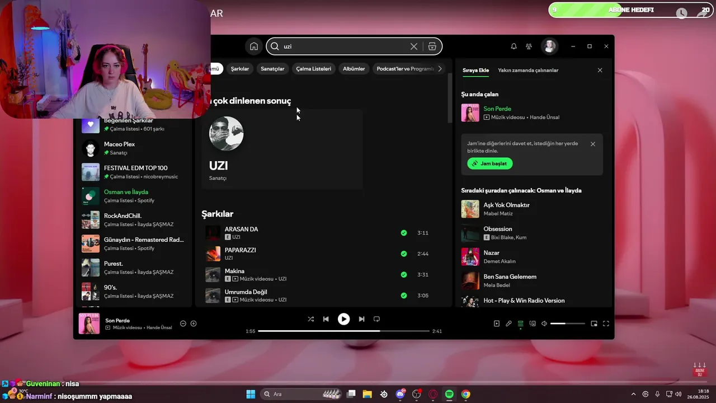The height and width of the screenshot is (403, 716).
Task: Show lyrics with microphone icon
Action: [x=508, y=324]
